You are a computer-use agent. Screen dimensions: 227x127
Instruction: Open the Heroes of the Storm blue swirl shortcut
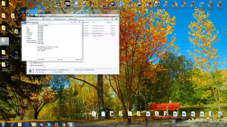coord(121,4)
